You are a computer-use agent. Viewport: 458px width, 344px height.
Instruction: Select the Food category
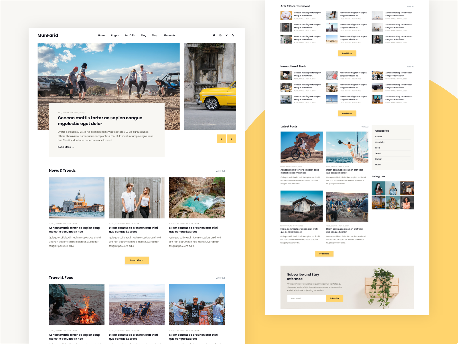click(x=378, y=148)
